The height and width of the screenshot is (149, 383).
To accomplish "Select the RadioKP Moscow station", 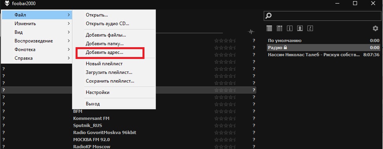I will coord(128,147).
